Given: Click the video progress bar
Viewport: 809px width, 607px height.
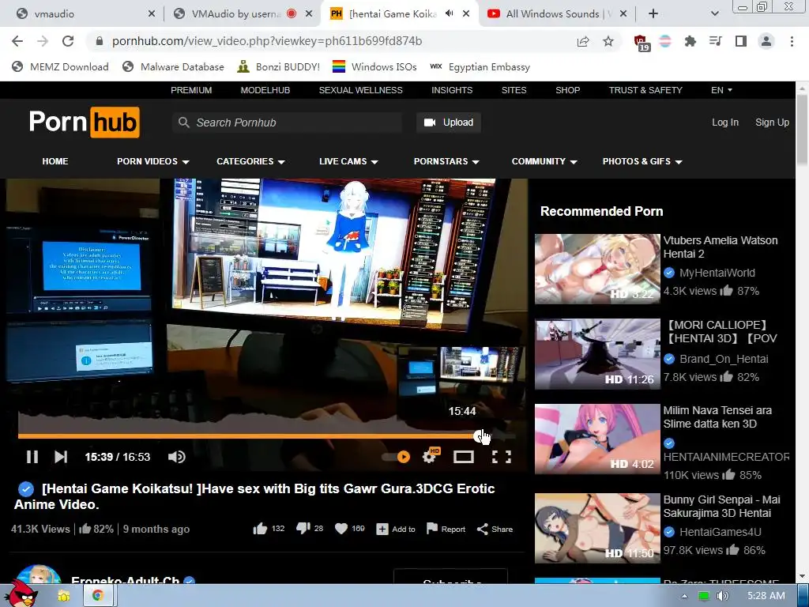Looking at the screenshot, I should 266,436.
